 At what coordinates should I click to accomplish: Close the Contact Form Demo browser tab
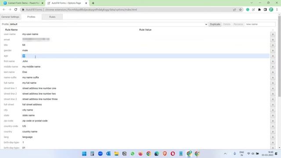click(43, 3)
